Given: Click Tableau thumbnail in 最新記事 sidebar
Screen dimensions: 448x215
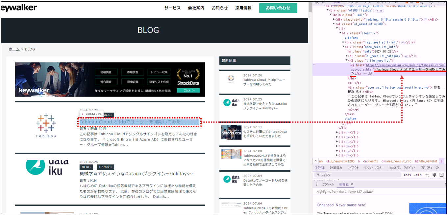Looking at the screenshot, I should [231, 79].
